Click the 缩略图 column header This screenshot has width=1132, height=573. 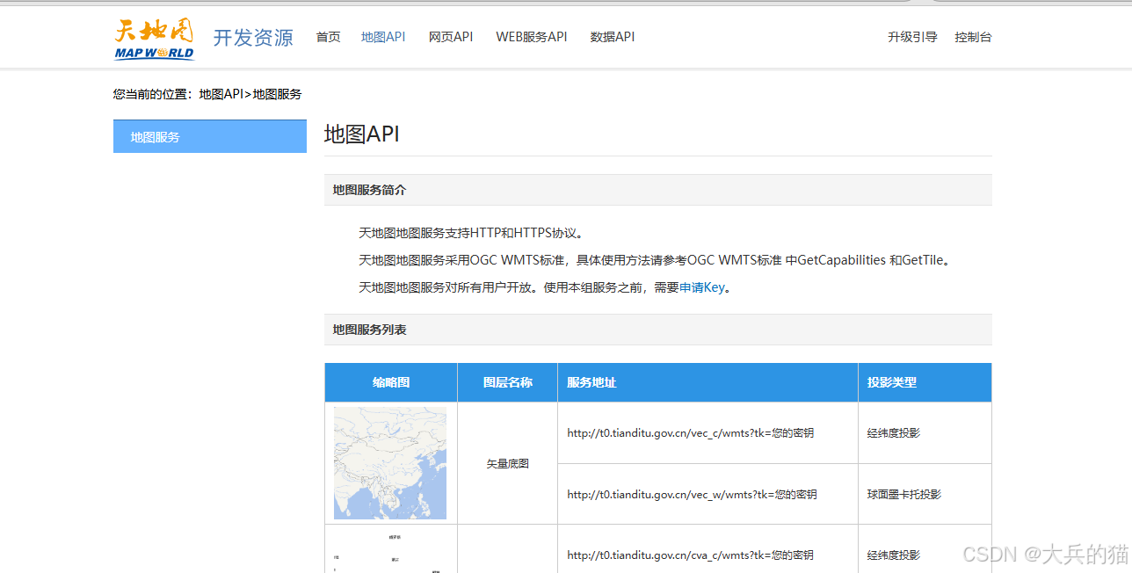pyautogui.click(x=391, y=382)
